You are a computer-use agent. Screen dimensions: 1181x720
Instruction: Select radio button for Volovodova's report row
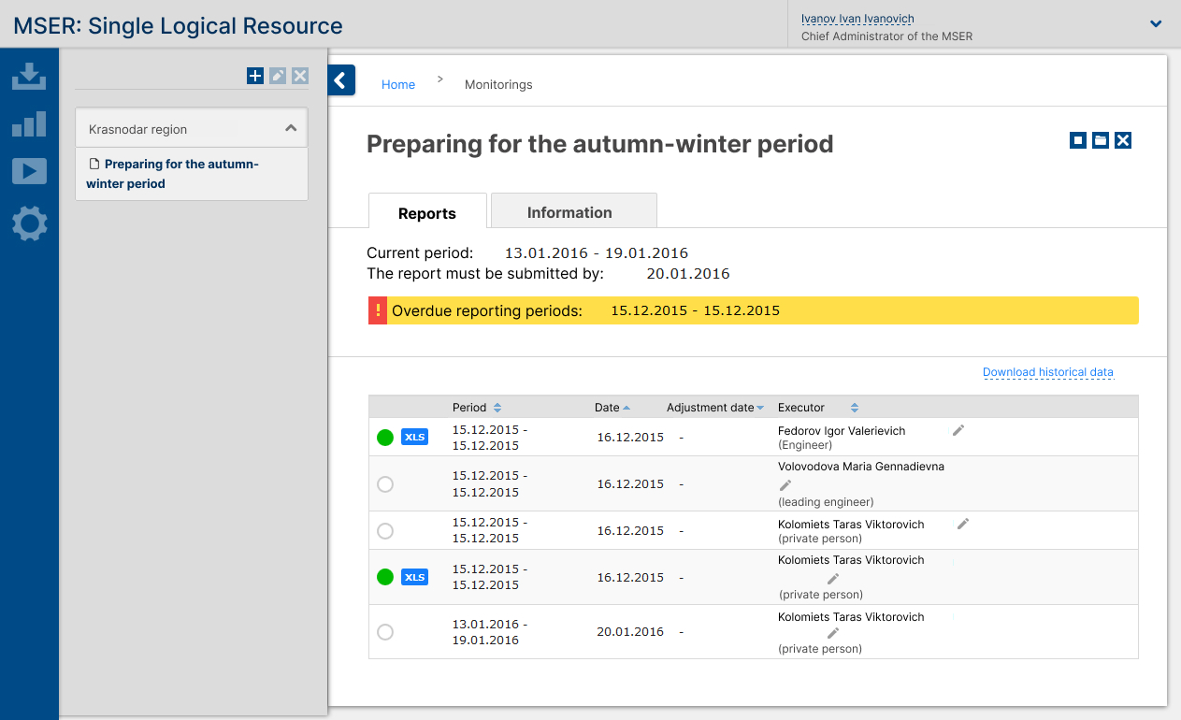point(384,484)
